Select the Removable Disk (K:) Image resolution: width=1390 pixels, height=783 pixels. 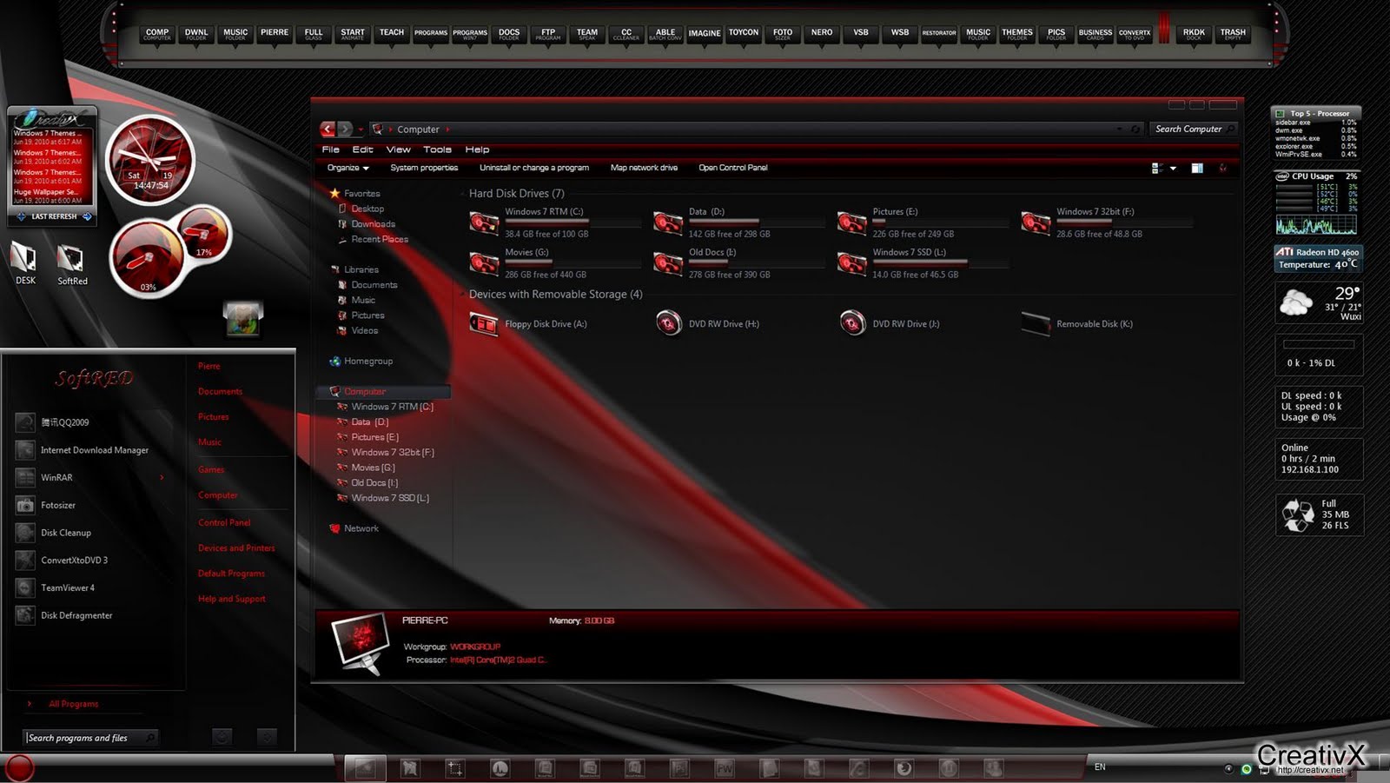(x=1077, y=324)
